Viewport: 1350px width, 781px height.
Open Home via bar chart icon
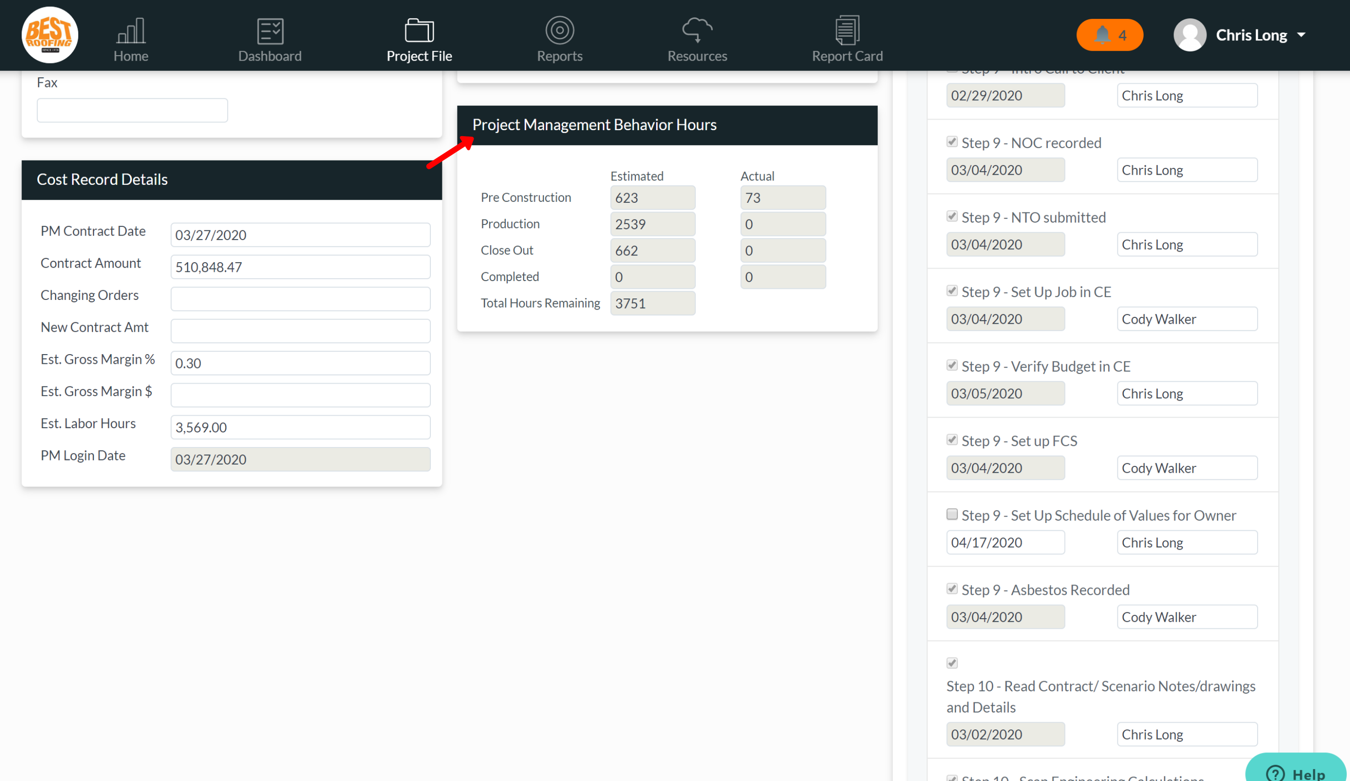131,30
